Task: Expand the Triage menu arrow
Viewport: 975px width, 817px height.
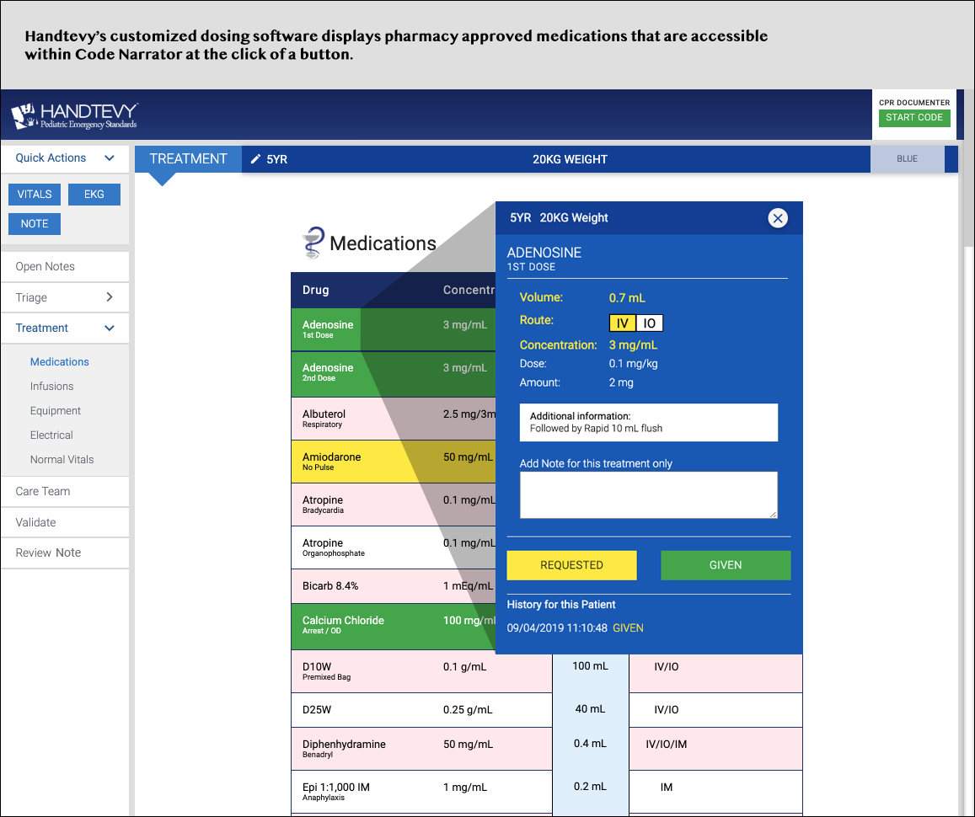Action: point(110,297)
